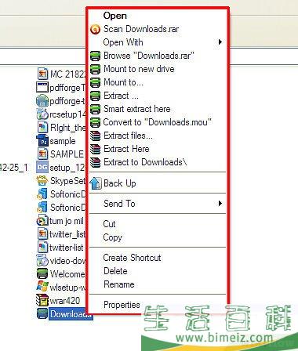Select the RIght_the image file icon
The image size is (298, 351).
point(42,127)
